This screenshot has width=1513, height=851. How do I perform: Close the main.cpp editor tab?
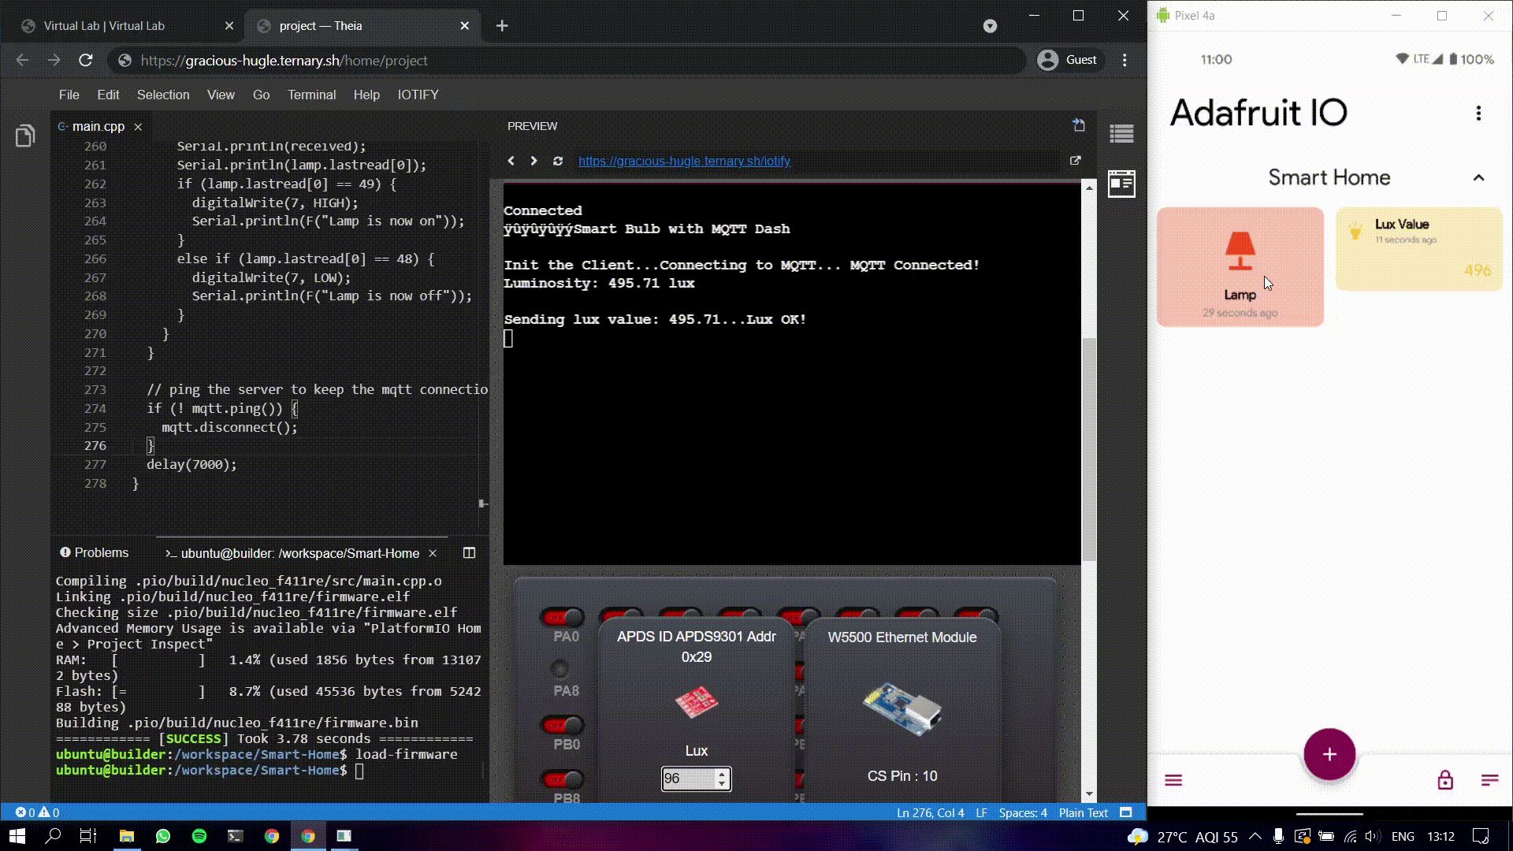(x=138, y=126)
